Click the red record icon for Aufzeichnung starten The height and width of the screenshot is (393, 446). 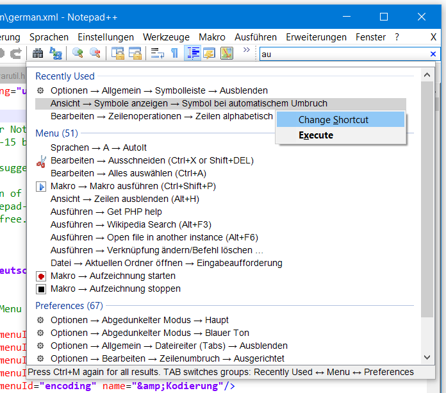click(41, 276)
